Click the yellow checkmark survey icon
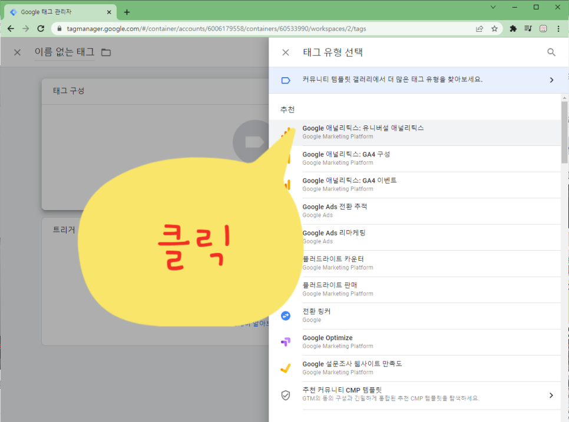This screenshot has height=422, width=569. 286,368
